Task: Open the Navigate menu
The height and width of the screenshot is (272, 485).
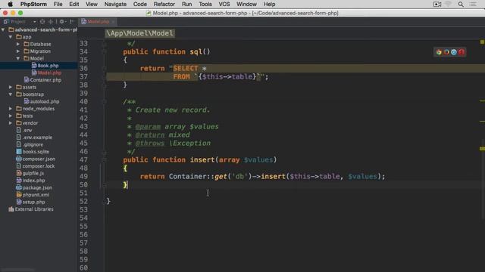Action: coord(115,4)
